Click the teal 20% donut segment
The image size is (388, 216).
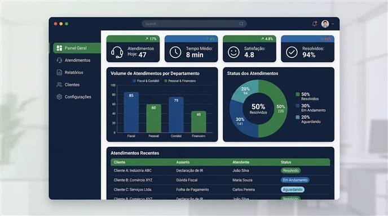click(x=245, y=91)
